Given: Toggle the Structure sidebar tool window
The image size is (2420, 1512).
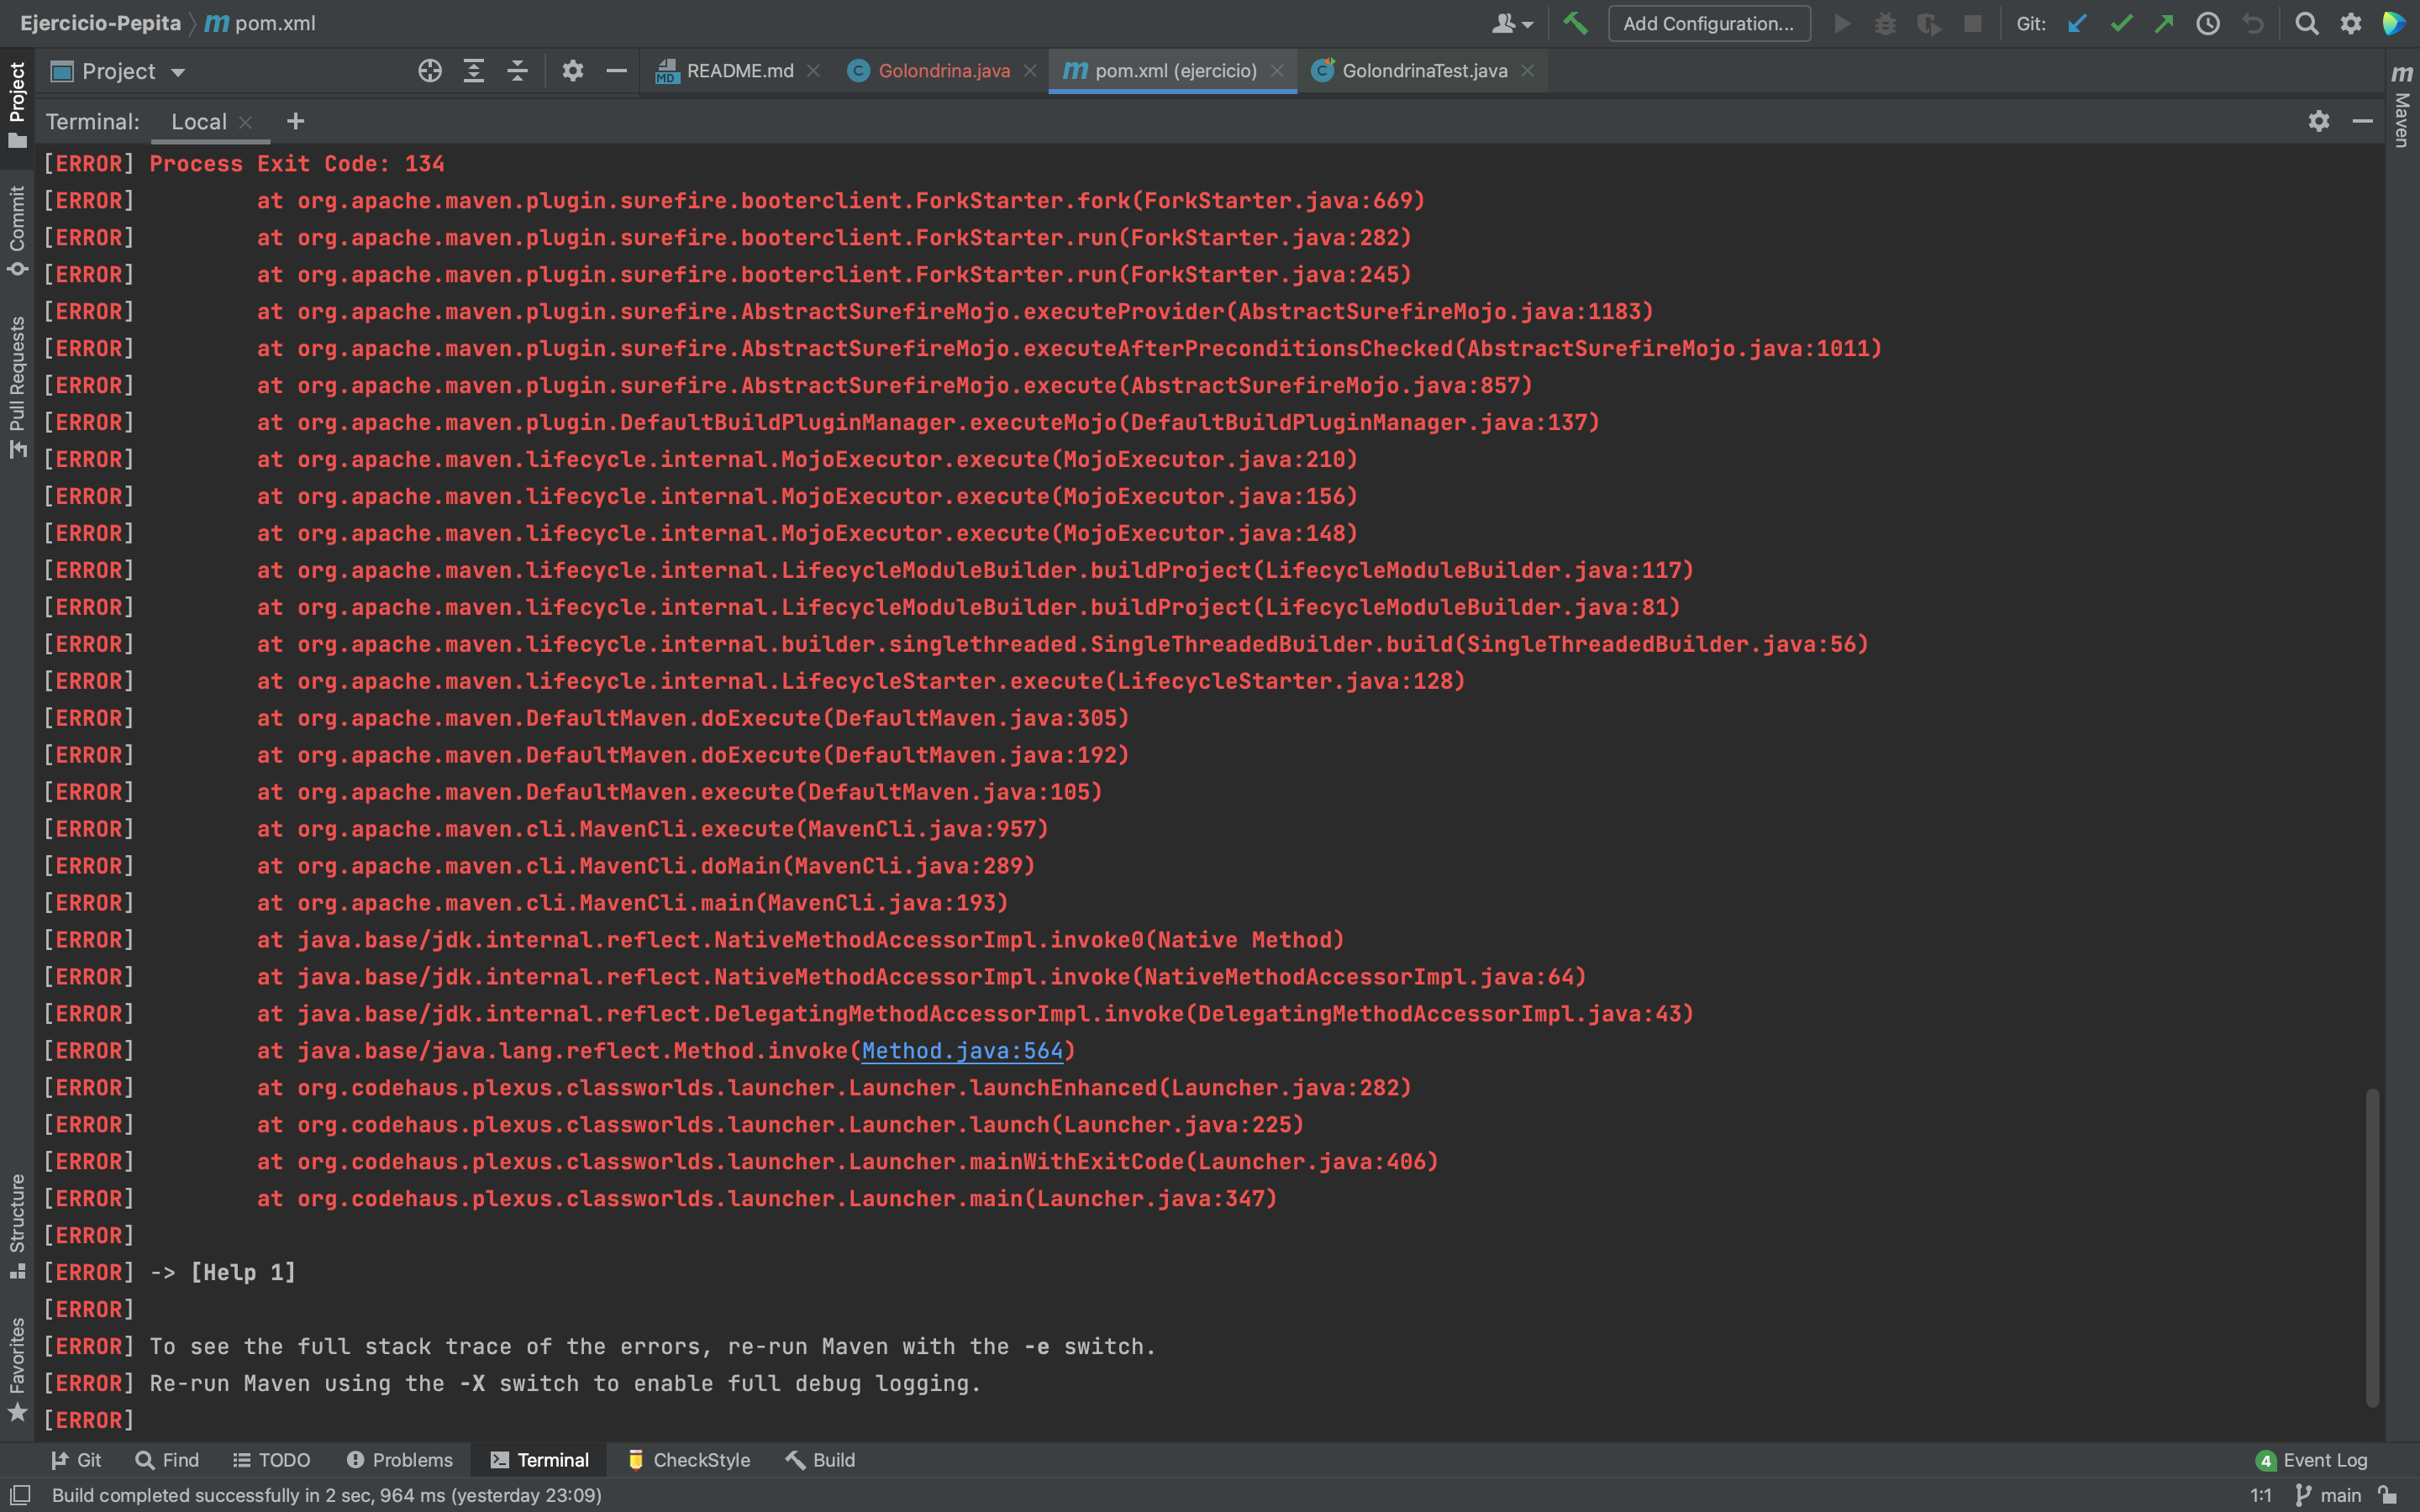Looking at the screenshot, I should [x=17, y=1226].
